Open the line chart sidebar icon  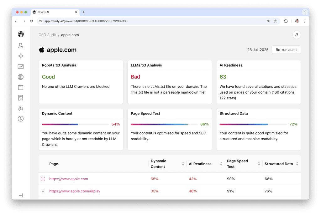coord(21,66)
